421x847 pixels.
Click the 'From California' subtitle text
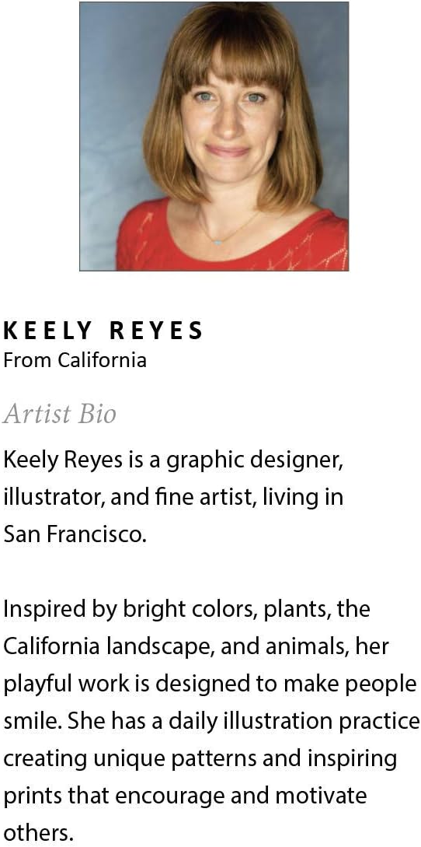tap(75, 360)
